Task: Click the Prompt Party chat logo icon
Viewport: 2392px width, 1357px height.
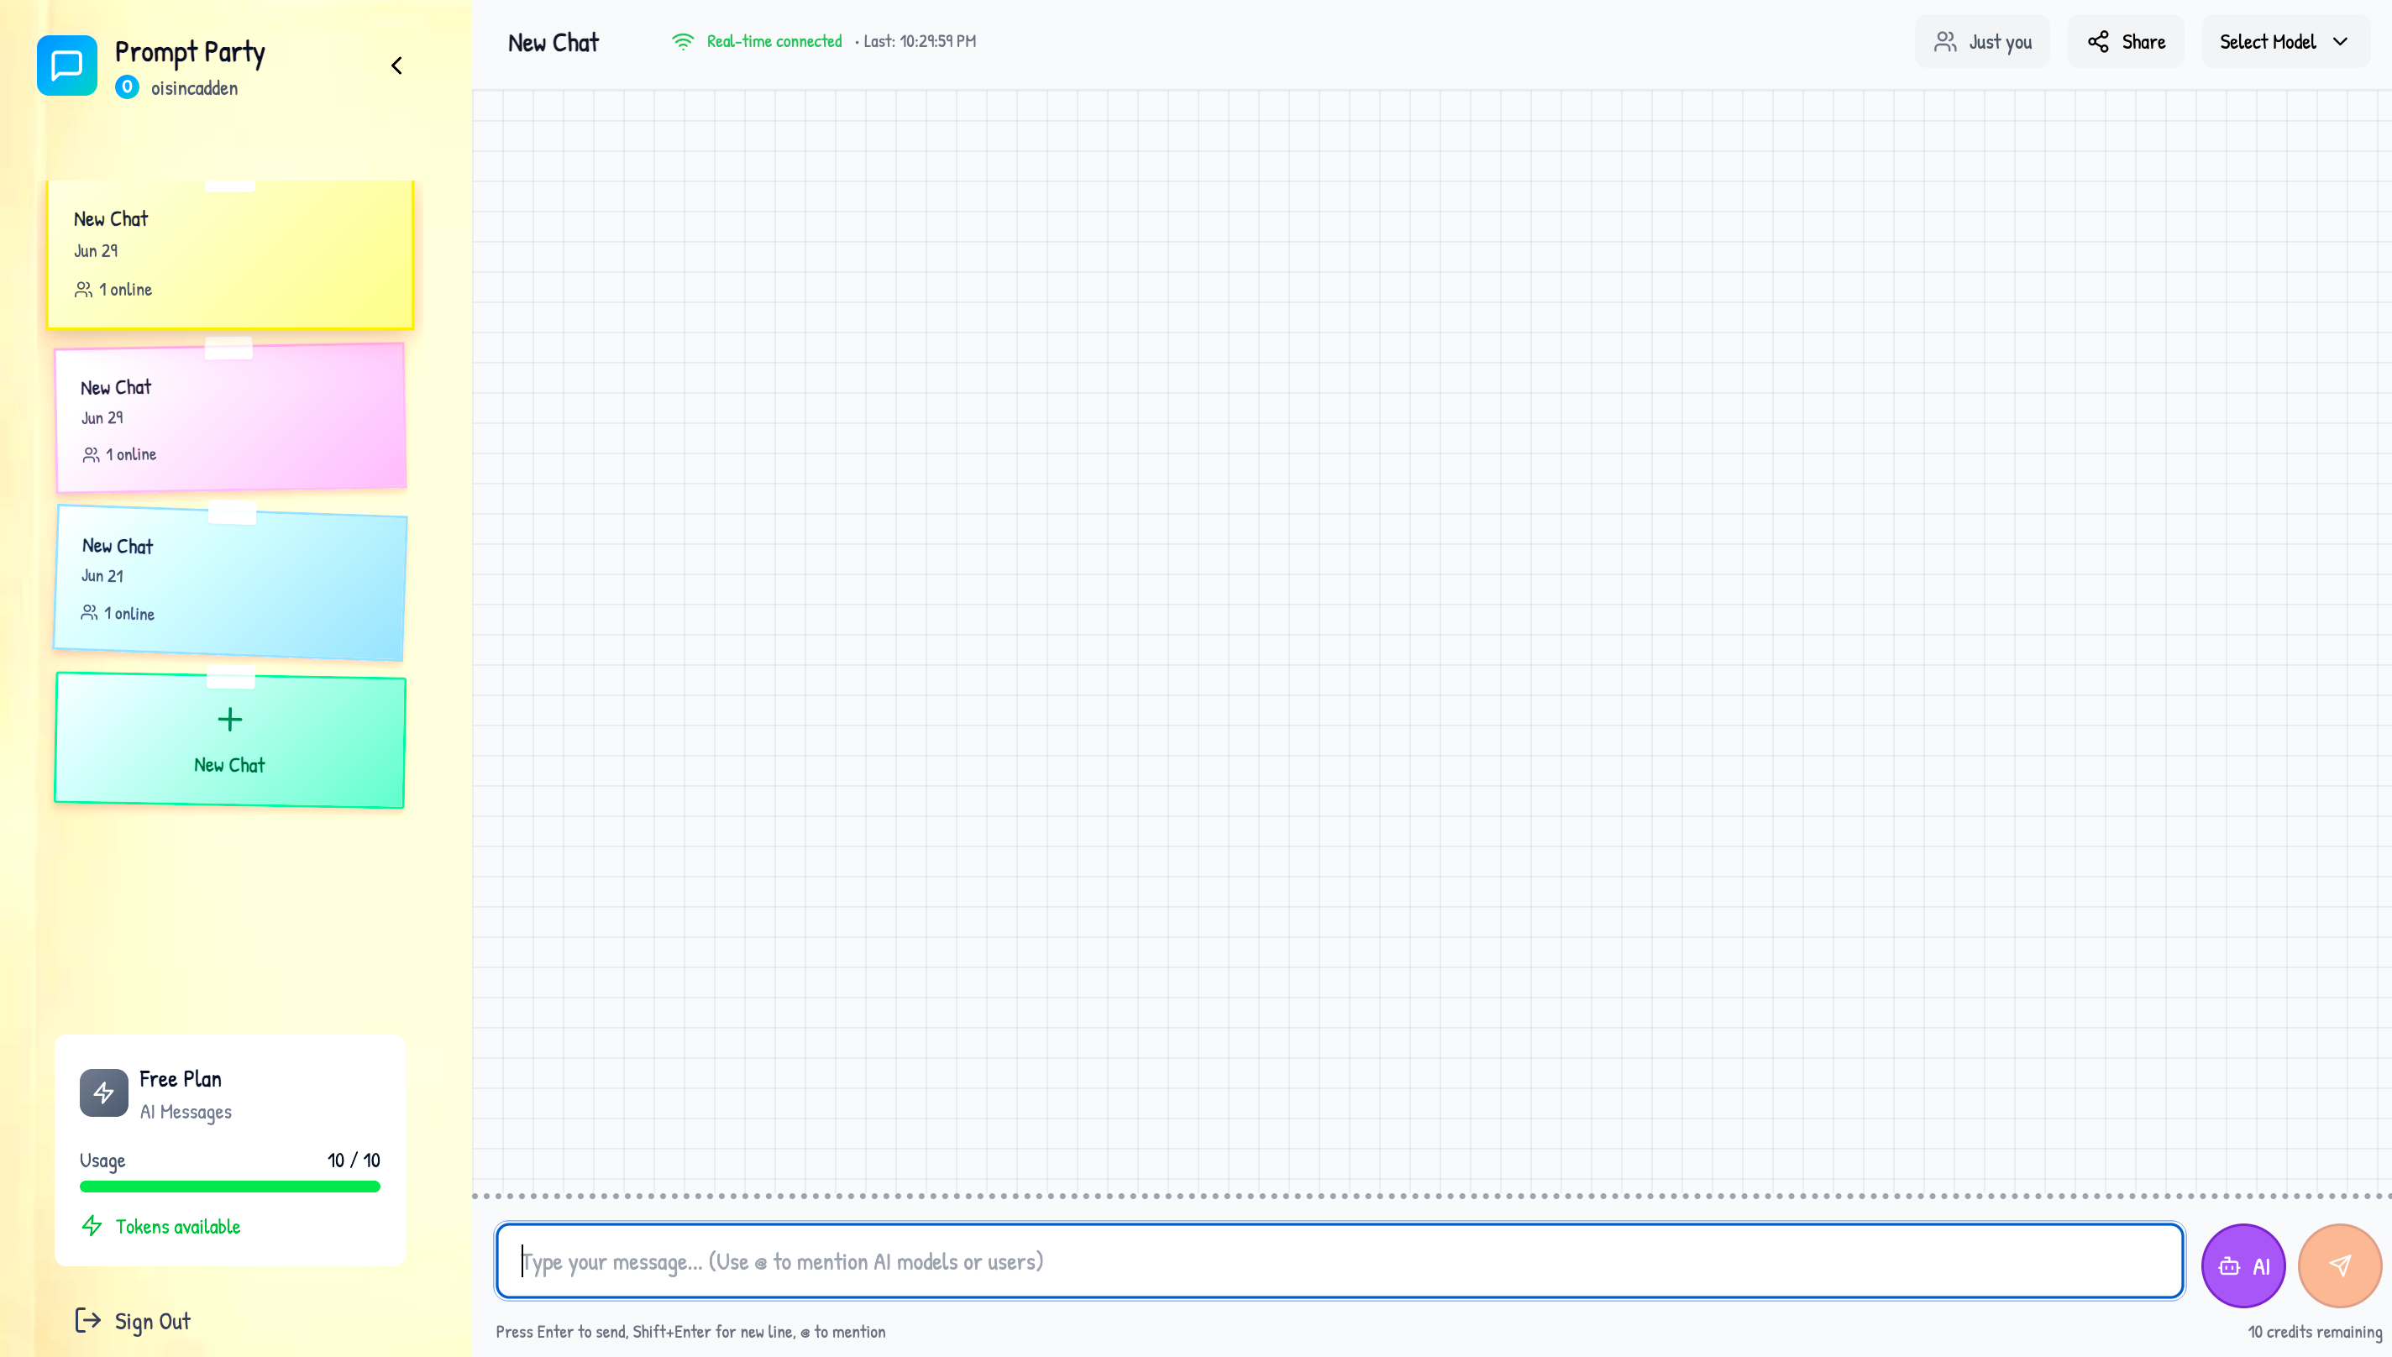Action: click(x=67, y=65)
